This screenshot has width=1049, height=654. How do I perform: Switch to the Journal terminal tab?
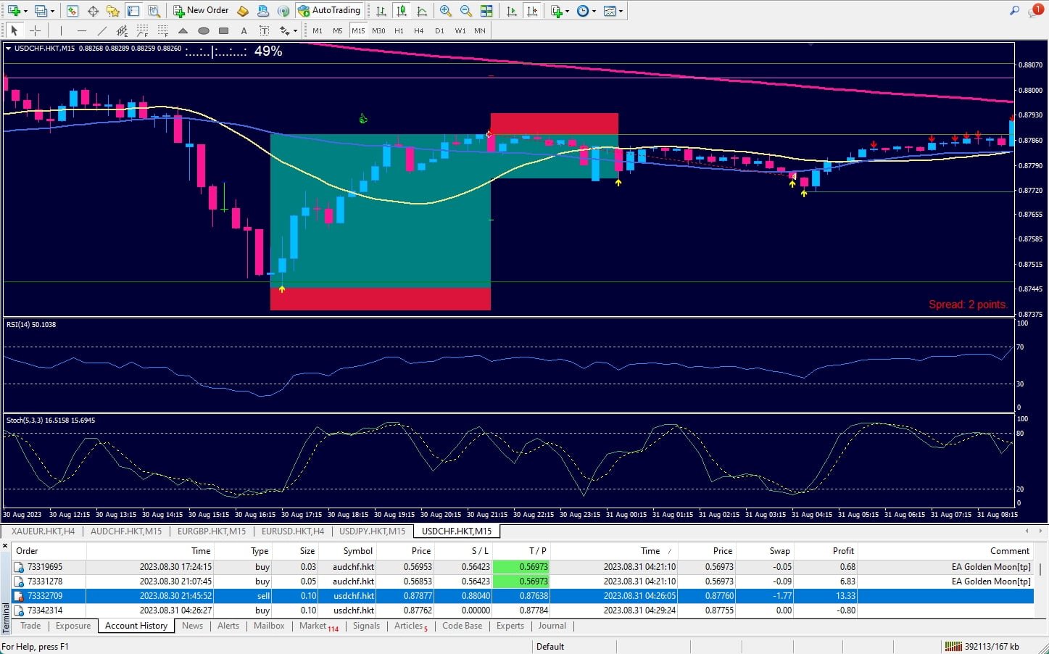552,626
